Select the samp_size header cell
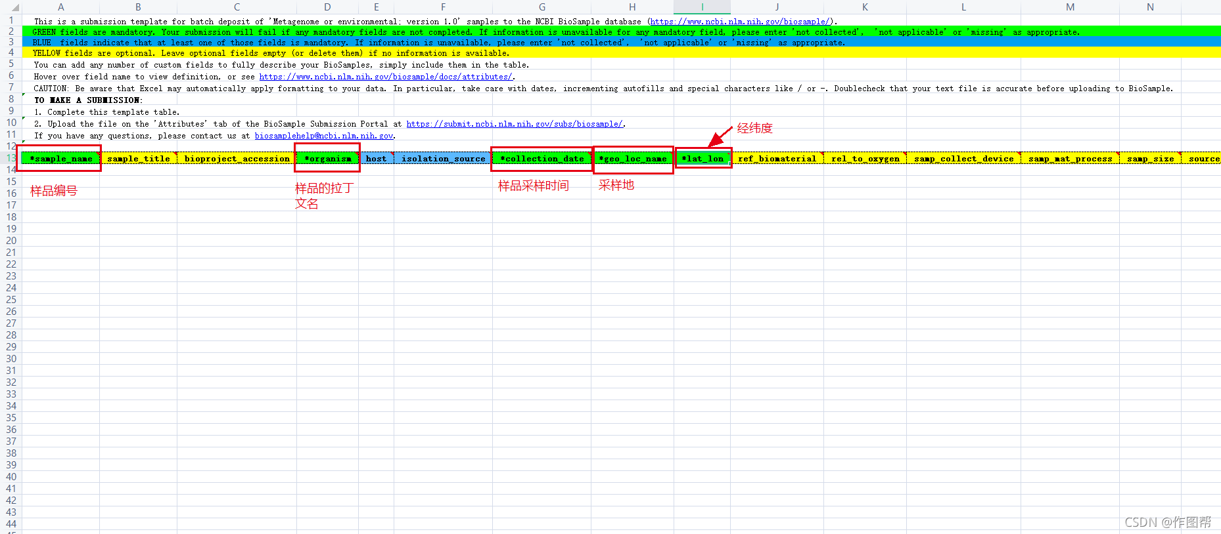Screen dimensions: 1221x534 tap(1151, 158)
